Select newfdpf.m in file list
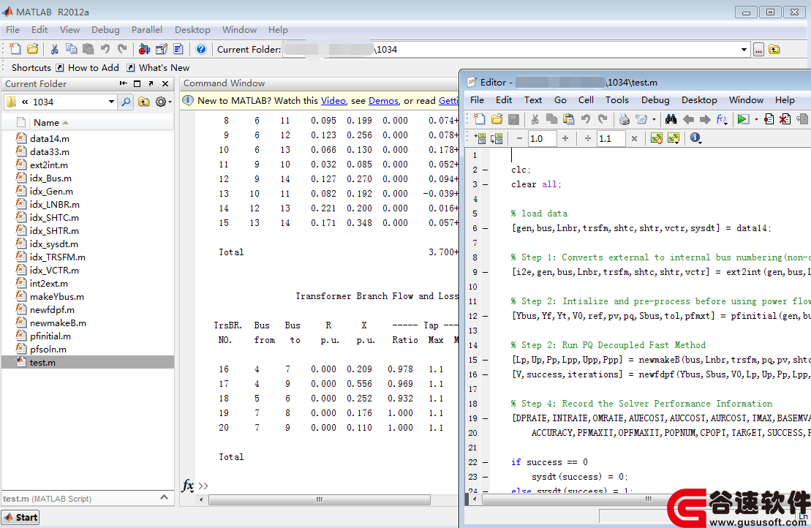This screenshot has width=811, height=528. tap(52, 310)
